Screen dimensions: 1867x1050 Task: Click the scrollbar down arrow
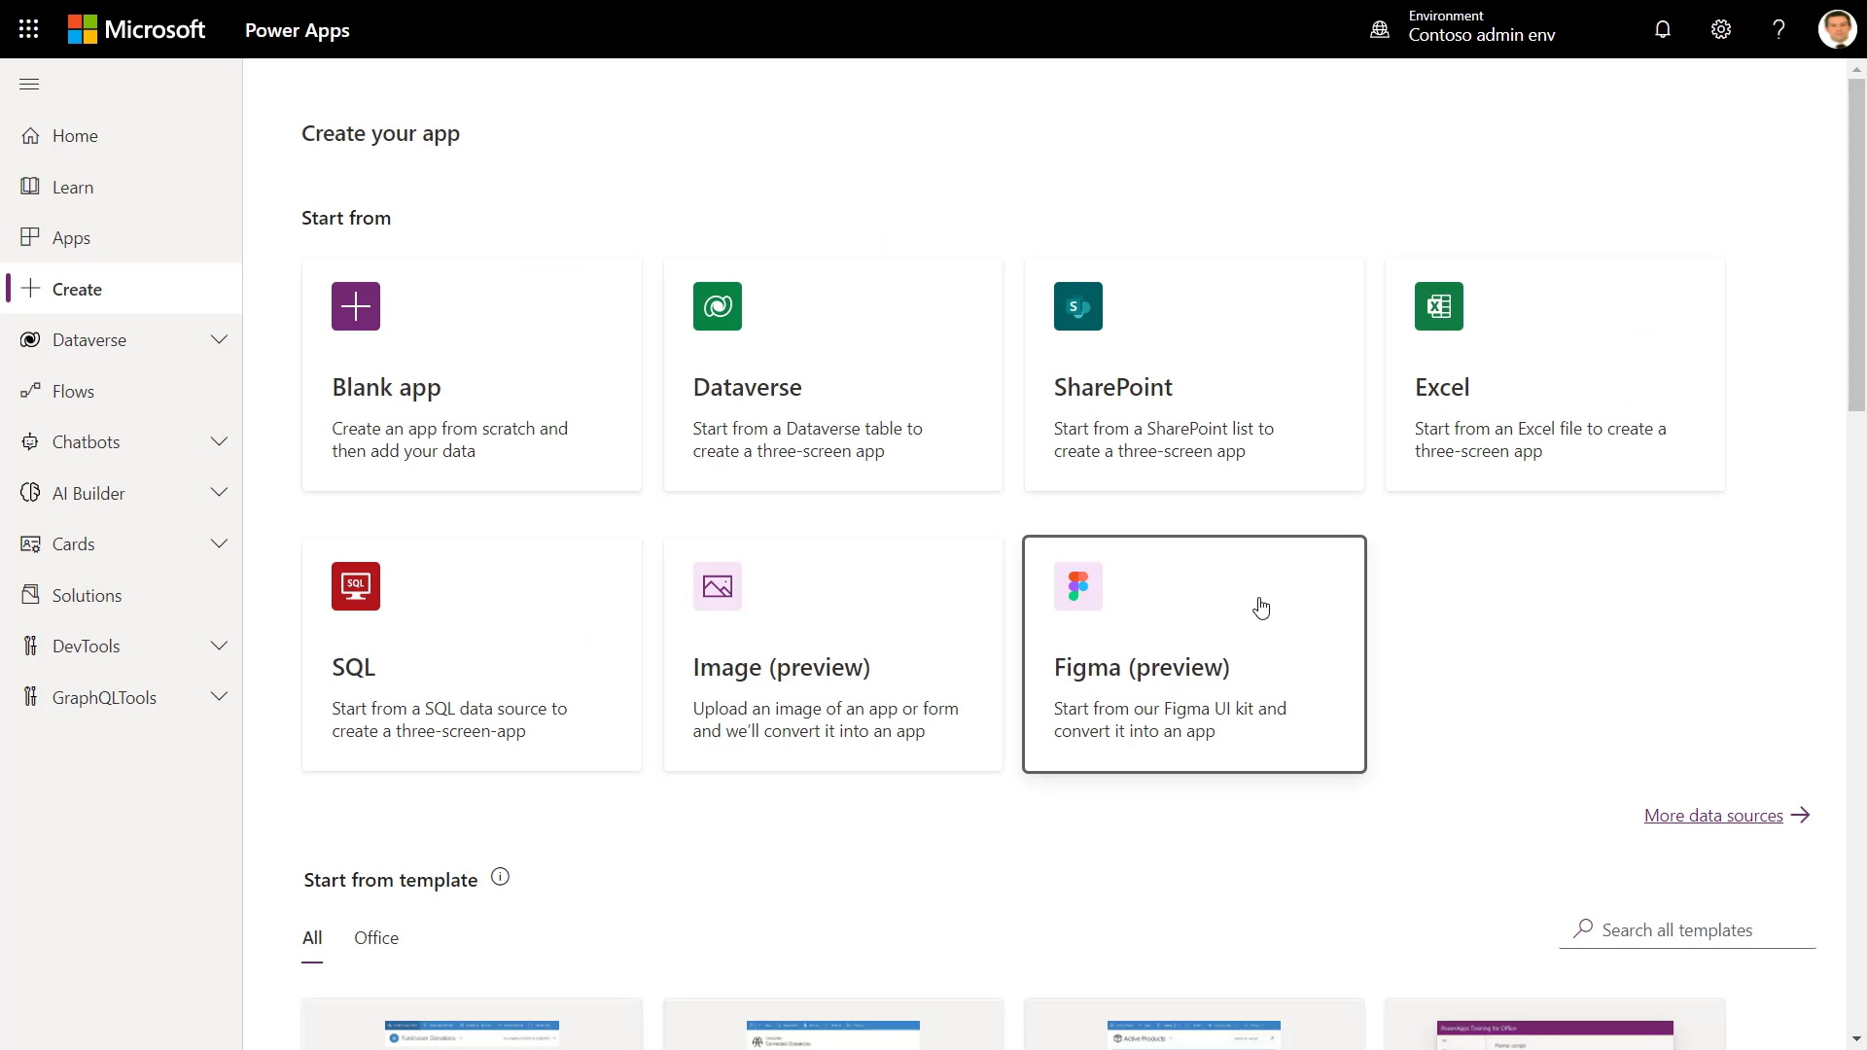[1856, 1039]
